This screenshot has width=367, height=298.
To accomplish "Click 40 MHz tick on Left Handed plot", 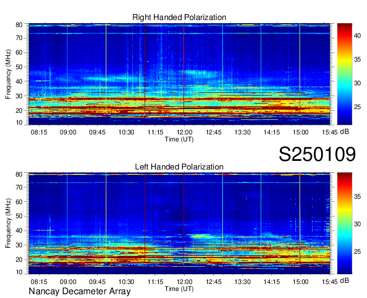I will (19, 231).
